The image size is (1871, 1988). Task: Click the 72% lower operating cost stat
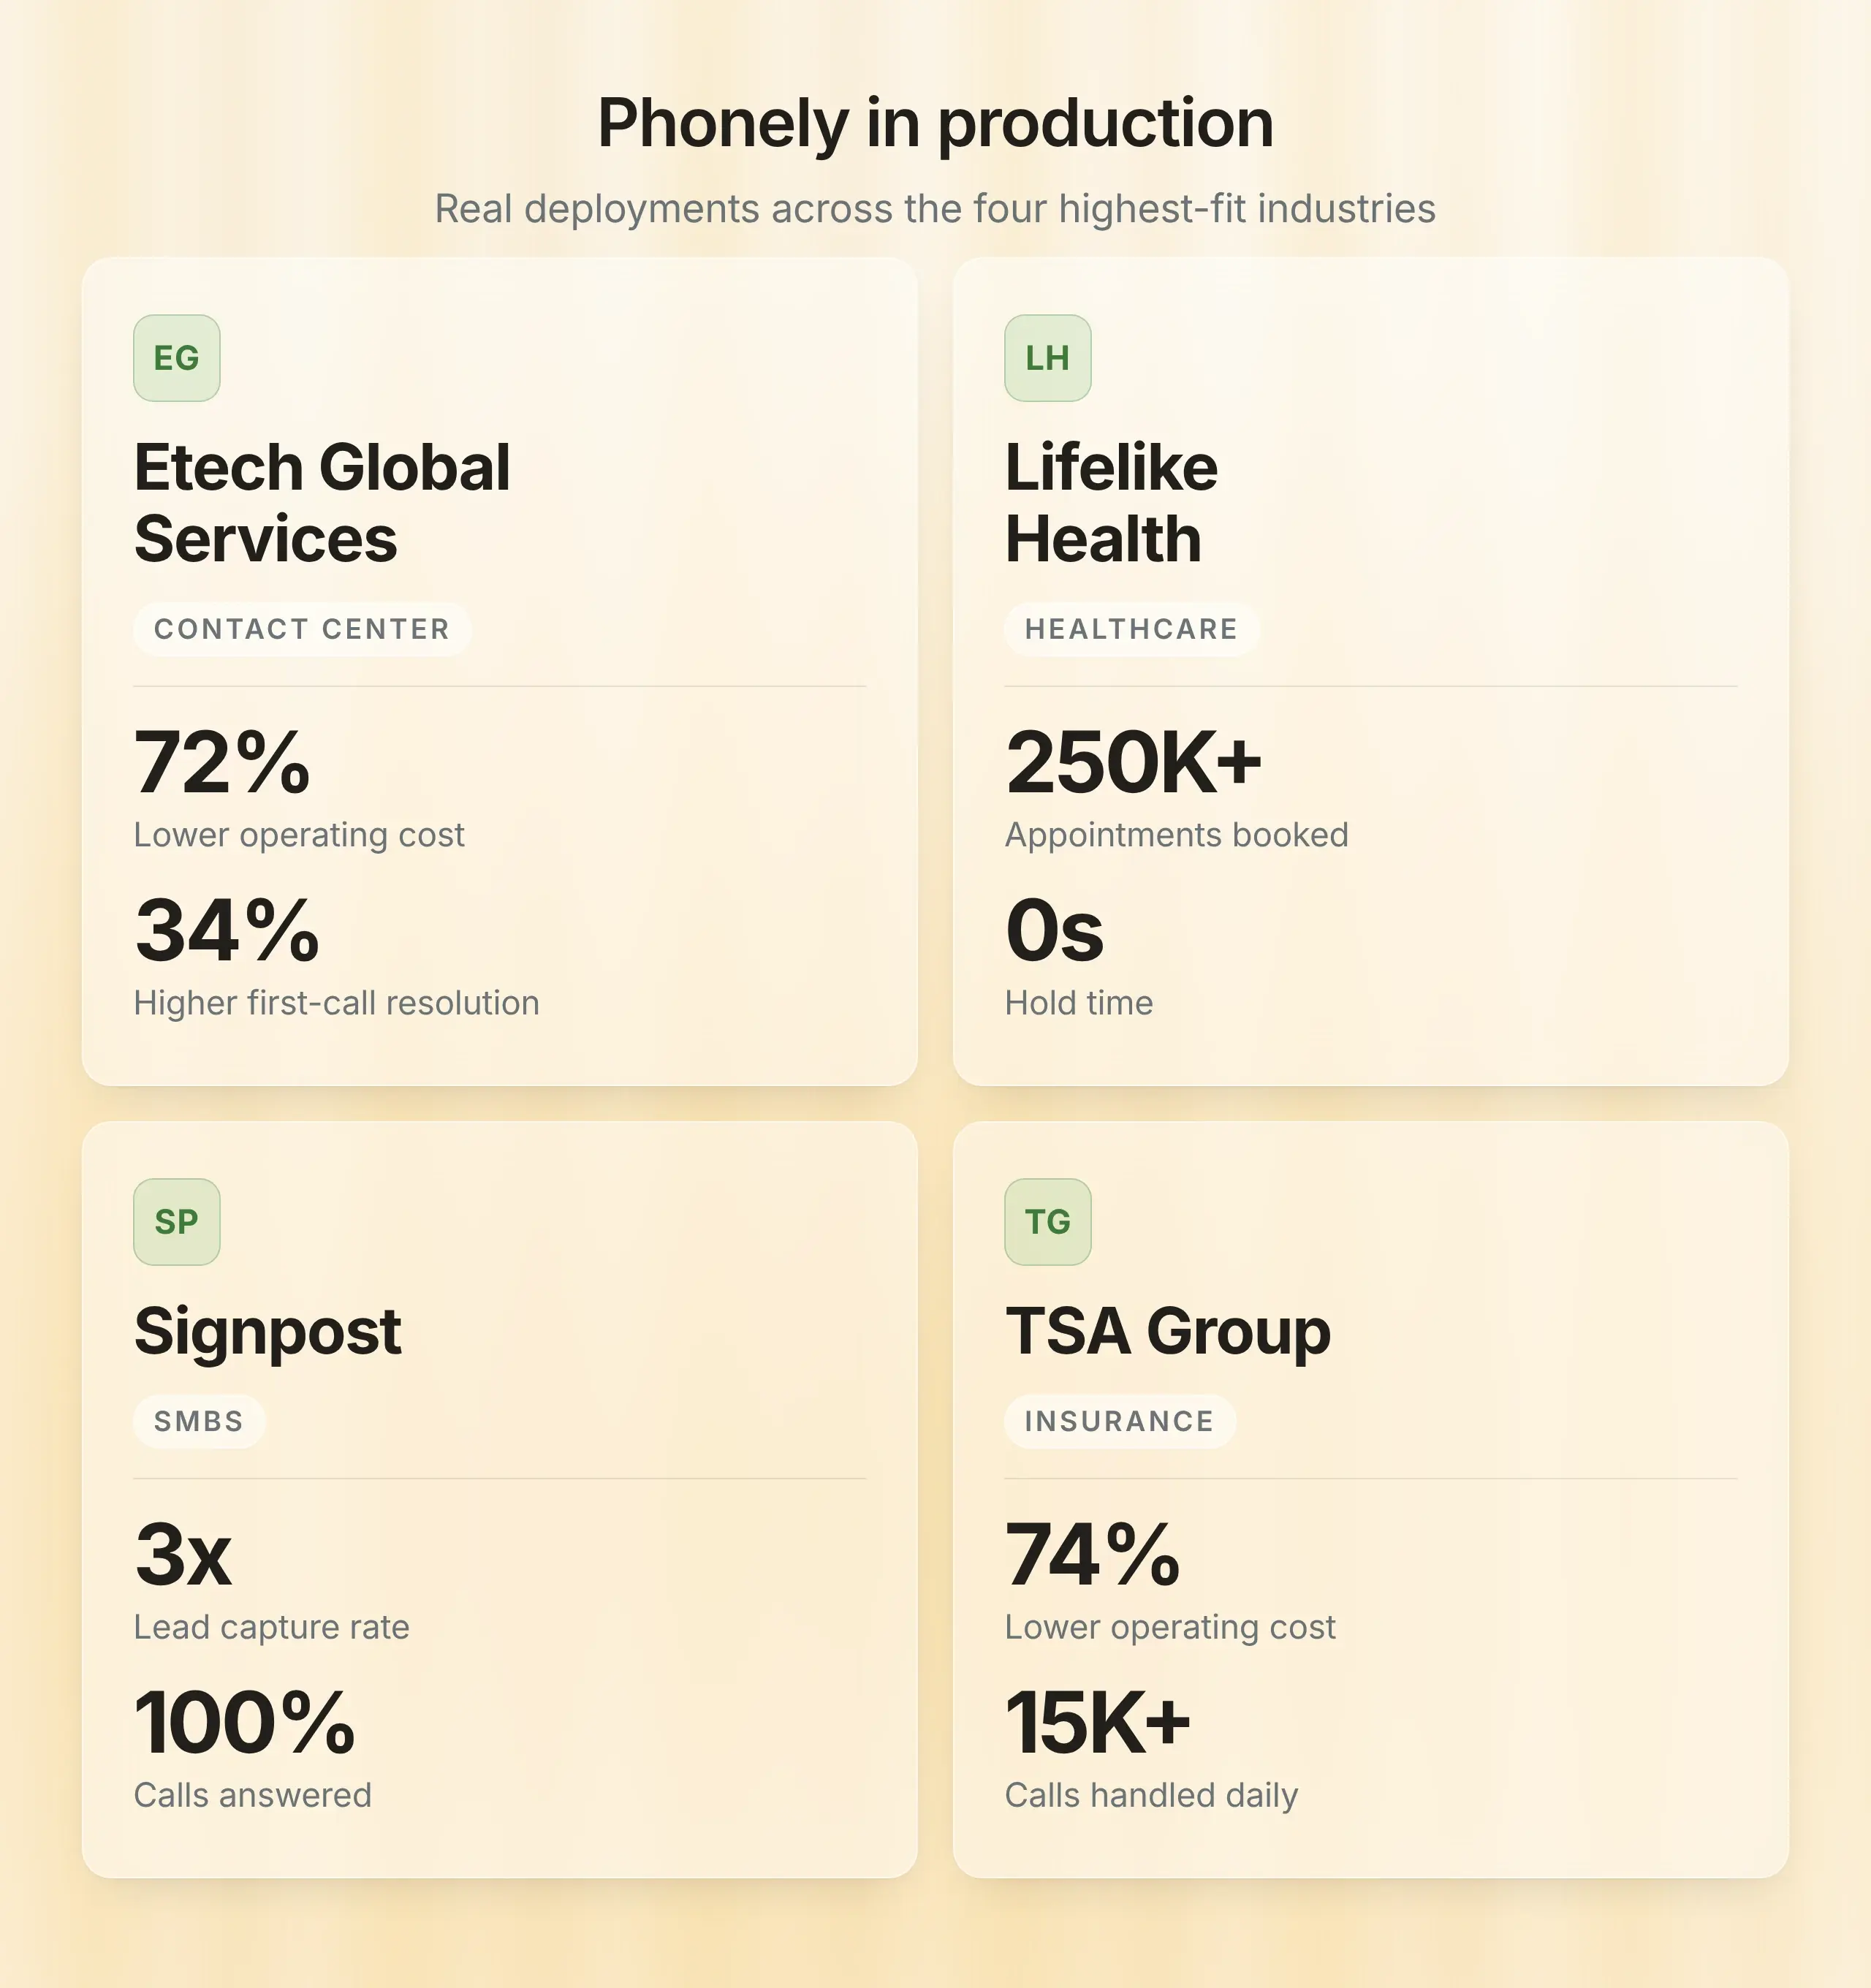pyautogui.click(x=222, y=763)
